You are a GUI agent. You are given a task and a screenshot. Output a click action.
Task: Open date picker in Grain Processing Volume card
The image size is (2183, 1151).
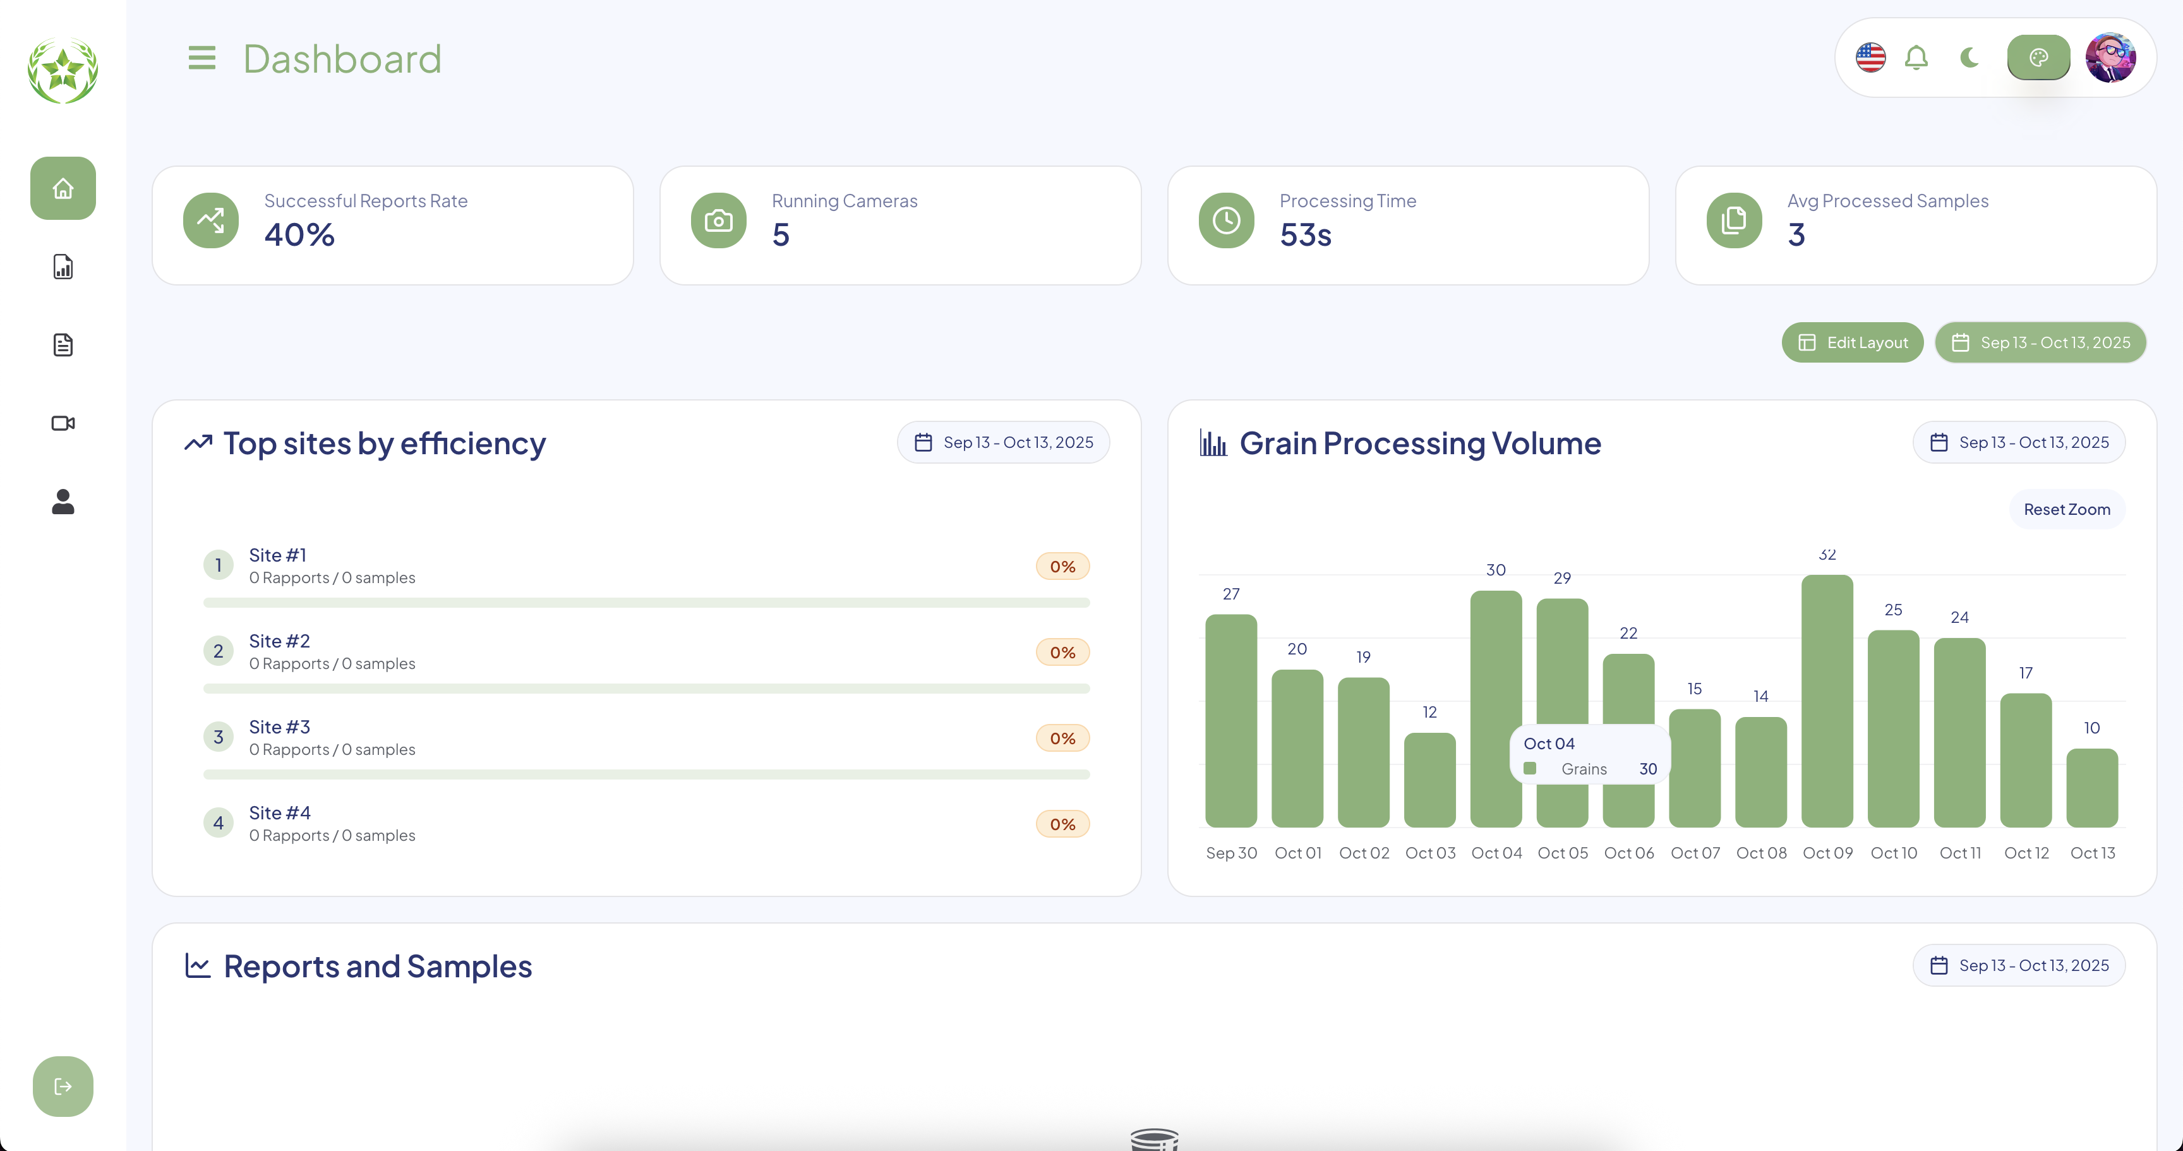[2019, 442]
